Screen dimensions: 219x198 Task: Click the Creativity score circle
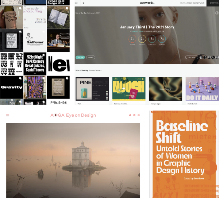point(152,39)
